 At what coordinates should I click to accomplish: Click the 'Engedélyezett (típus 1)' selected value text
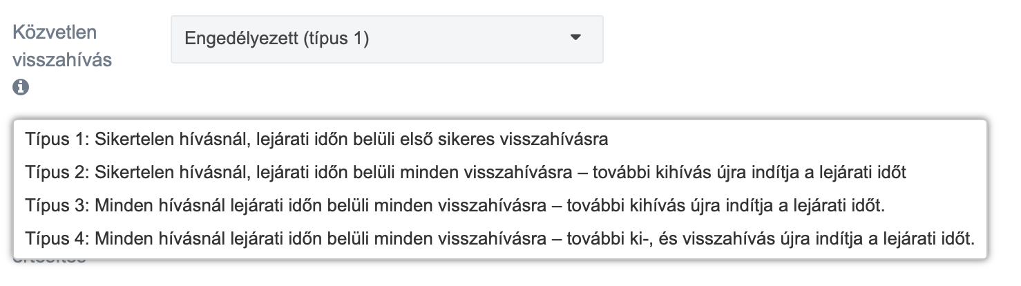277,39
